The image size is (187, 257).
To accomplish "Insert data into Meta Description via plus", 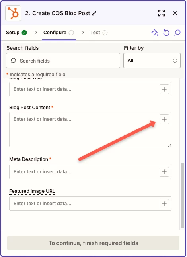I will [x=164, y=172].
